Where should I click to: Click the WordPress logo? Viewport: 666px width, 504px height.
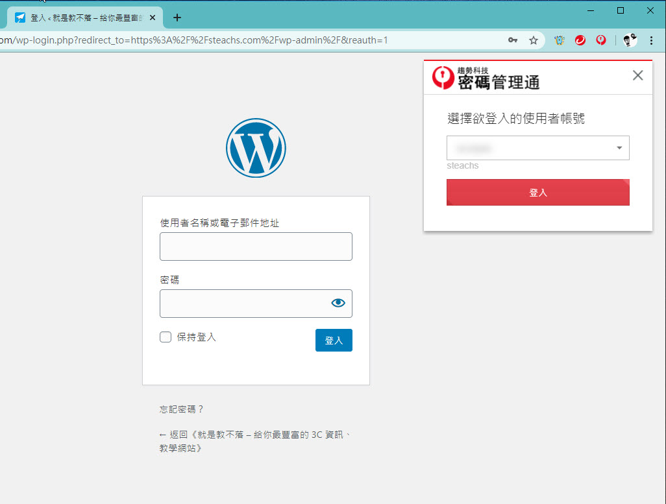pos(256,148)
